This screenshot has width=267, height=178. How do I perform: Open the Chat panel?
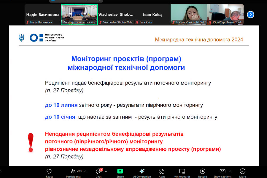coord(98,173)
